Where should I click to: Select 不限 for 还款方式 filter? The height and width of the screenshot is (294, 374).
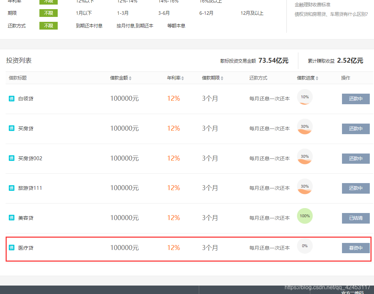pos(49,26)
